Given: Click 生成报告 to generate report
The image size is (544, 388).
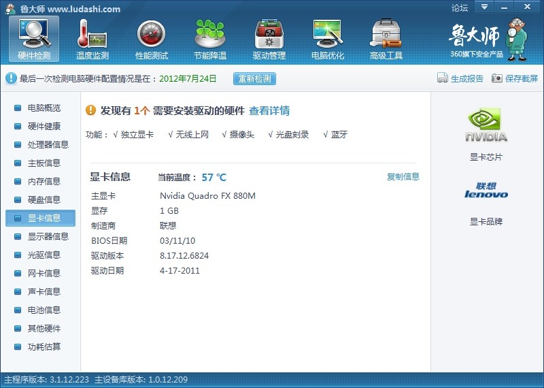Looking at the screenshot, I should coord(460,78).
